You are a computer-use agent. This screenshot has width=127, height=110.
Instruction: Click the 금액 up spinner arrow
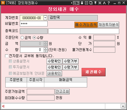[45, 43]
